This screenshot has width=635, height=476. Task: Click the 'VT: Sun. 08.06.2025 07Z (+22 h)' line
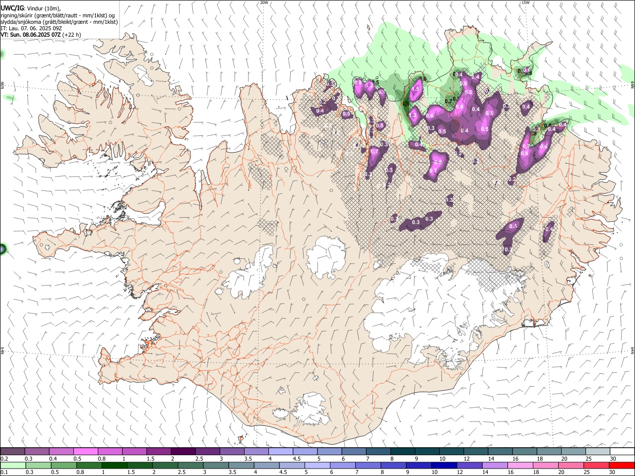(x=41, y=35)
